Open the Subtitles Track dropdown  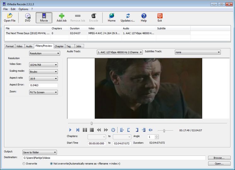coord(197,52)
